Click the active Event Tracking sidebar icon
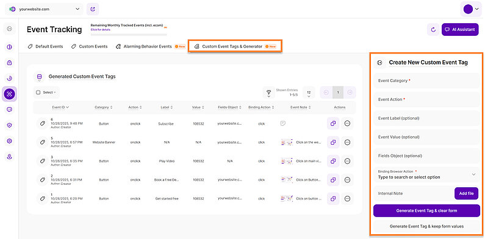 click(9, 94)
